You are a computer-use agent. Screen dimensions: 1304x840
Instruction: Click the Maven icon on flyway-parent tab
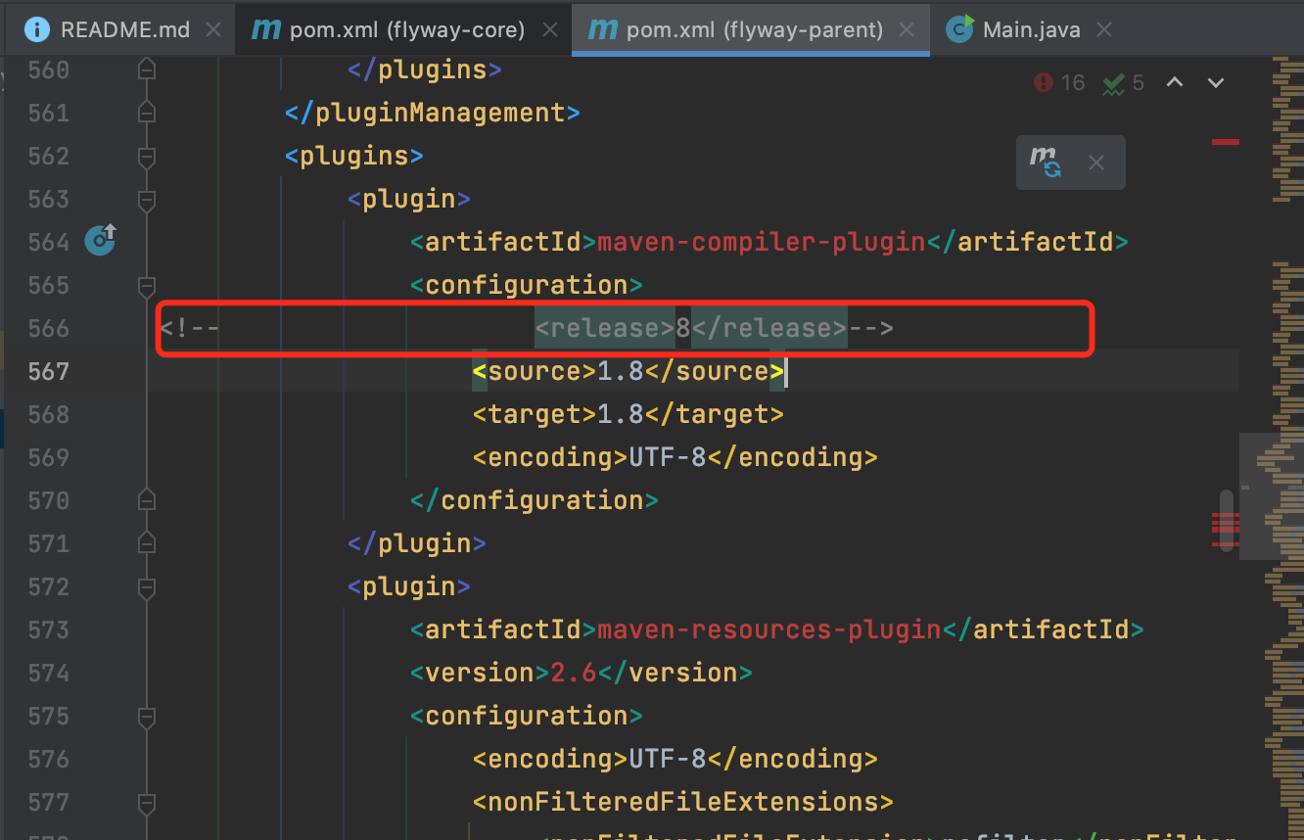pyautogui.click(x=602, y=29)
